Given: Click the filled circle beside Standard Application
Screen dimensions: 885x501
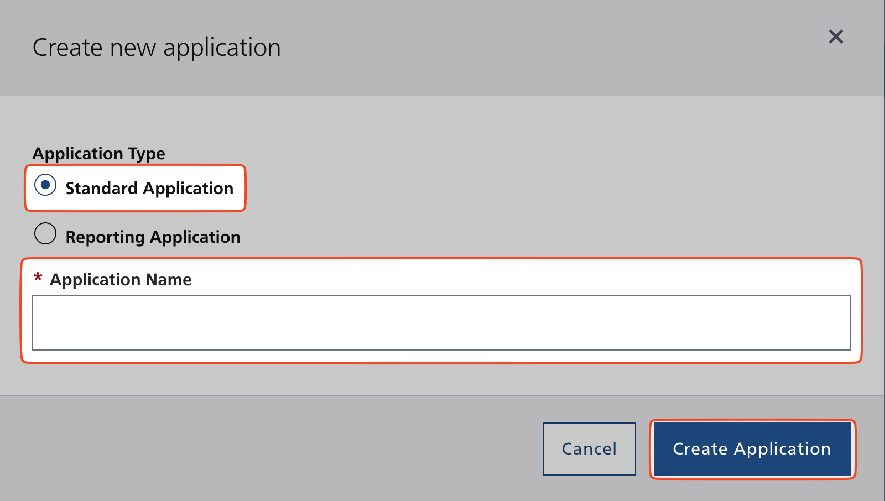Looking at the screenshot, I should coord(45,185).
